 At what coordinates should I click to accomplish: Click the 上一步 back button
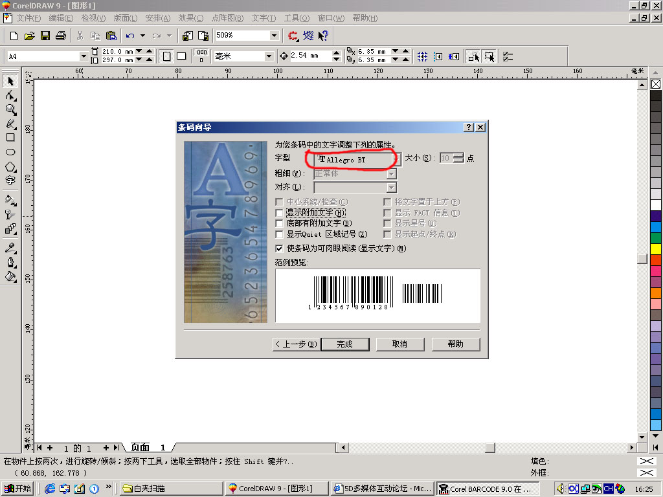click(x=296, y=344)
